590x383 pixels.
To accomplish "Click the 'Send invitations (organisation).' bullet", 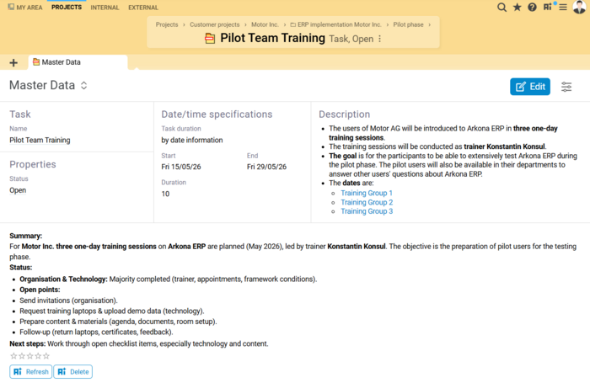I will coord(68,301).
